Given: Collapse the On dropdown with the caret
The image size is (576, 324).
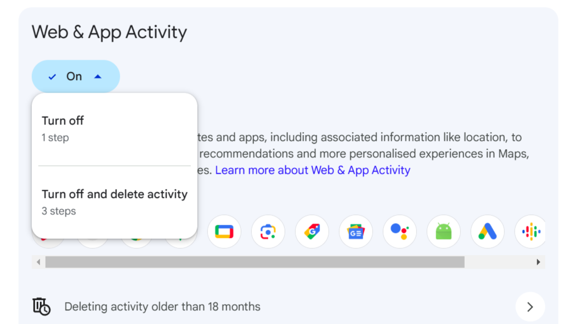Looking at the screenshot, I should (x=97, y=76).
